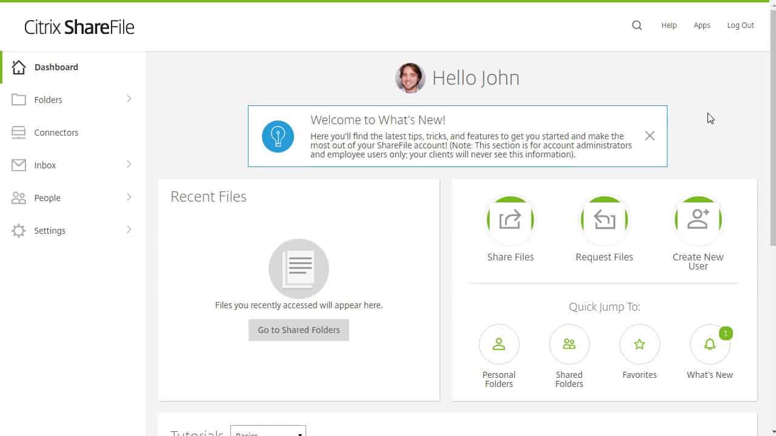Click the Connectors icon in sidebar

(19, 133)
